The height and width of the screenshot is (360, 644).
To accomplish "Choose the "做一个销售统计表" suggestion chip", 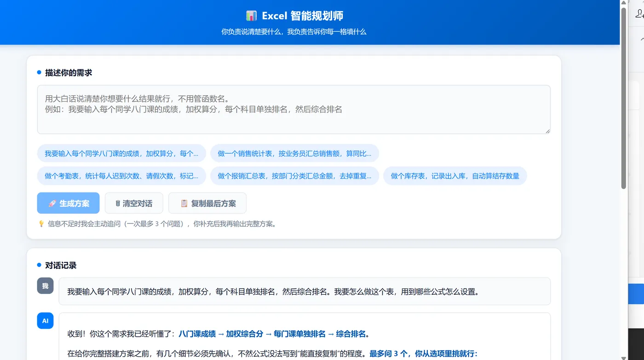I will tap(294, 154).
